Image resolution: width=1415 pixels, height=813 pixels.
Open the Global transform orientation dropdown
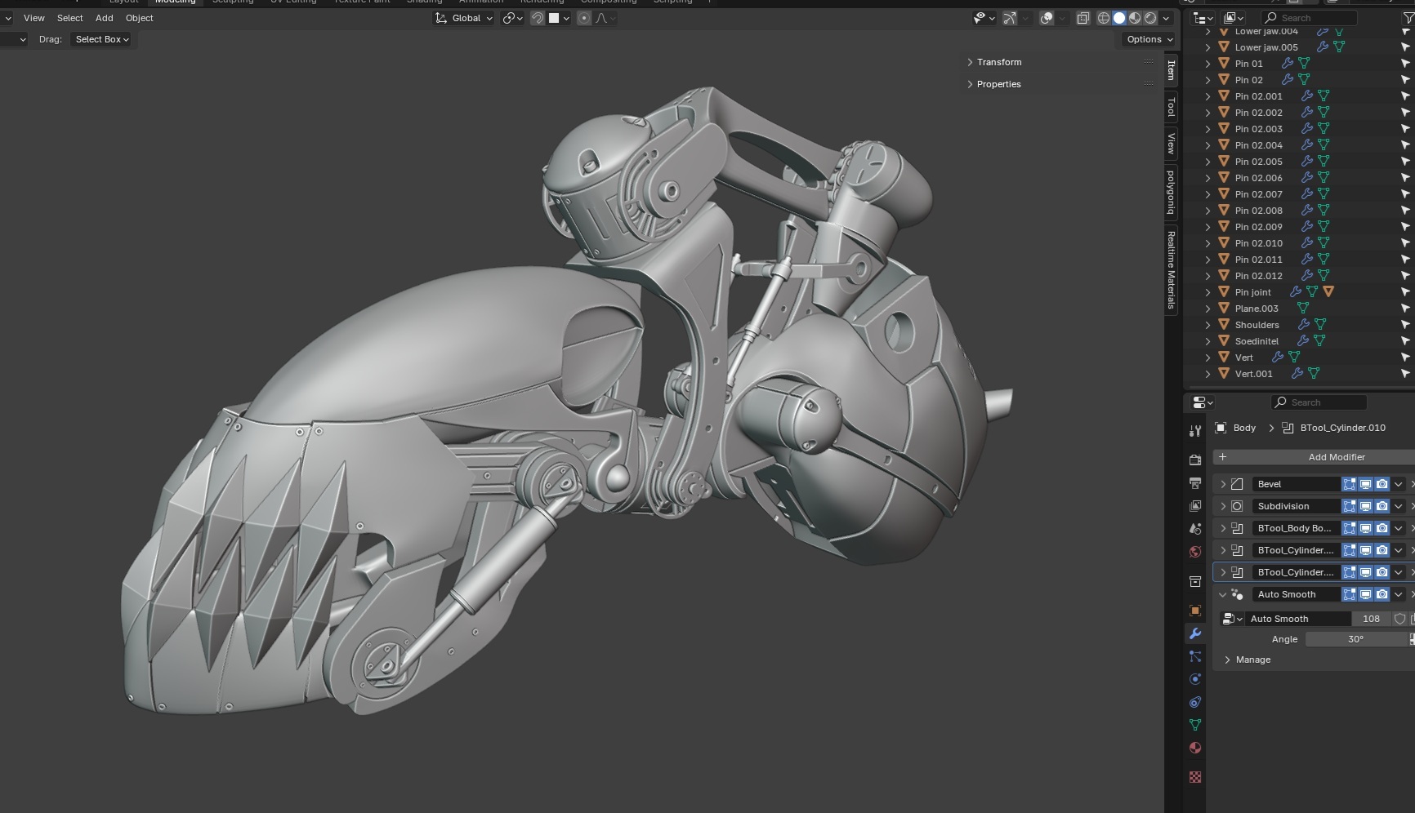click(465, 18)
